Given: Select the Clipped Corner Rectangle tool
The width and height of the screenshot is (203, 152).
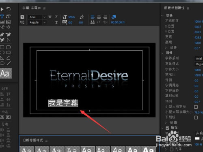Looking at the screenshot, I should coord(2,52).
